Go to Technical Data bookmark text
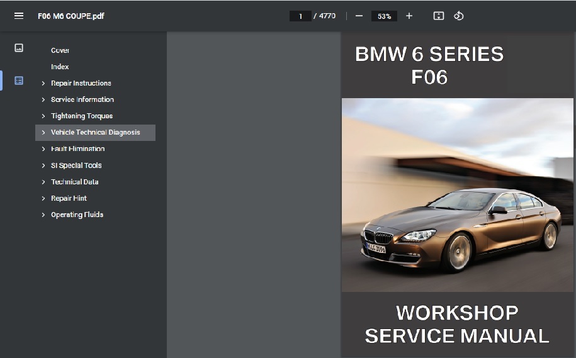 (74, 182)
